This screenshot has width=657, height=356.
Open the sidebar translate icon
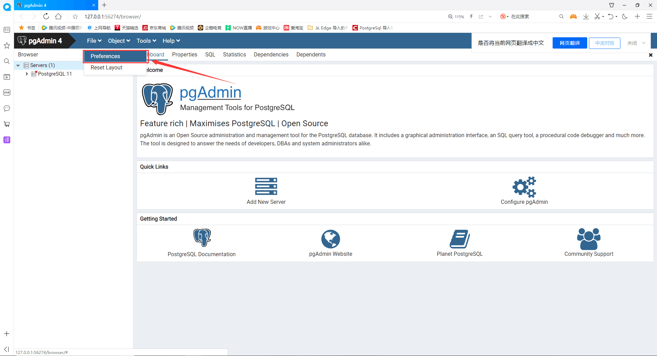[x=7, y=140]
